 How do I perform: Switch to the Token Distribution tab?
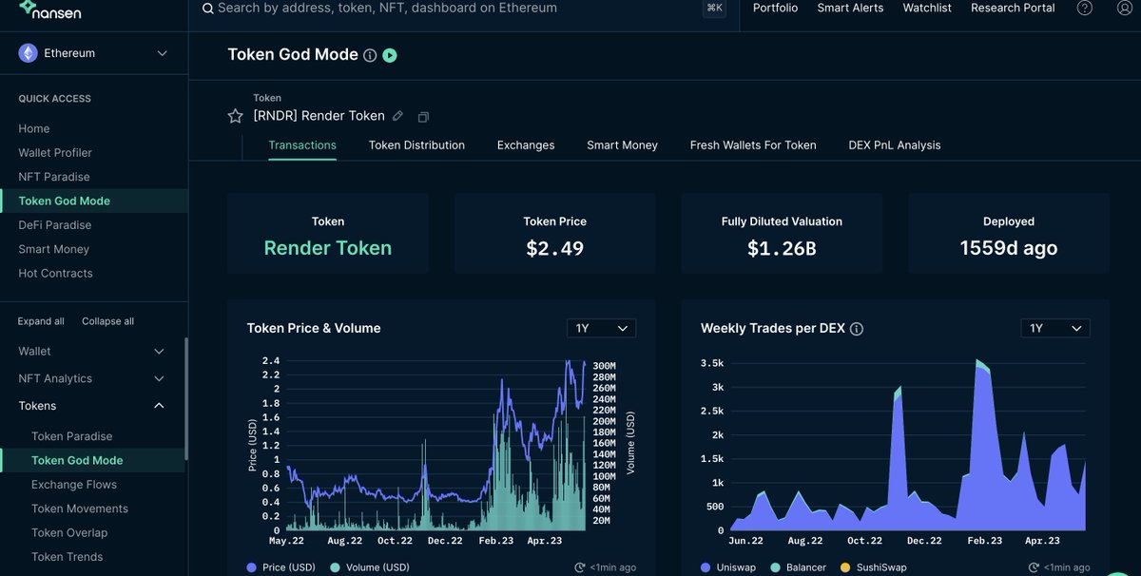[416, 145]
